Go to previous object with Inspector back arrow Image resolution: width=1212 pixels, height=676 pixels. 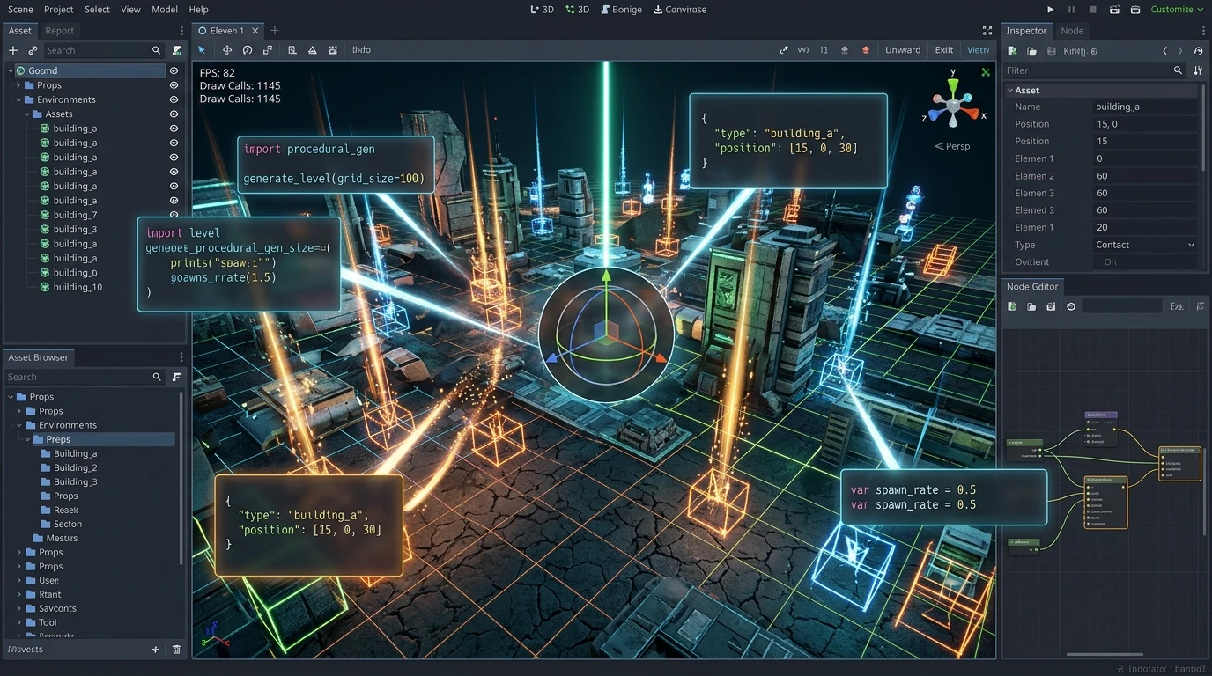point(1165,51)
